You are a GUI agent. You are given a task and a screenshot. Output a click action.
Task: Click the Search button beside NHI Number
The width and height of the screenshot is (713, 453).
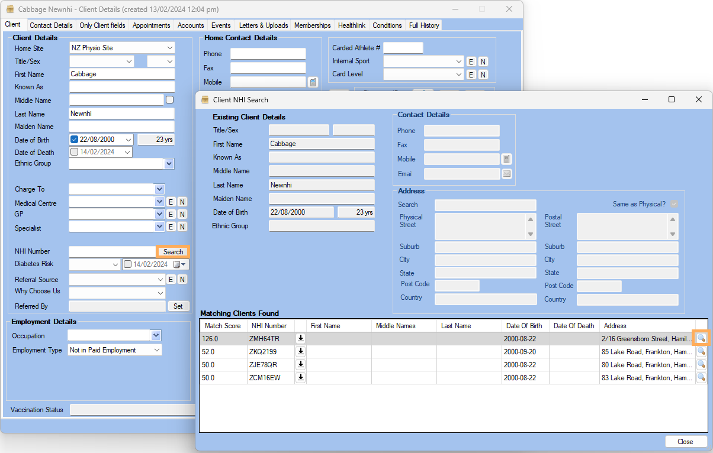point(172,251)
